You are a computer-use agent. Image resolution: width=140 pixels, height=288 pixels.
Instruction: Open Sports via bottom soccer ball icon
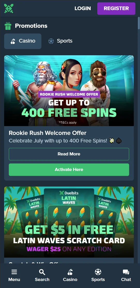(x=98, y=272)
